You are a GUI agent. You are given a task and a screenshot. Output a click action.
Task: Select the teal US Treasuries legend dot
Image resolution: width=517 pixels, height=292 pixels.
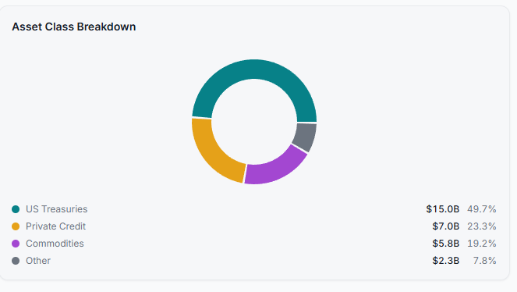click(16, 209)
